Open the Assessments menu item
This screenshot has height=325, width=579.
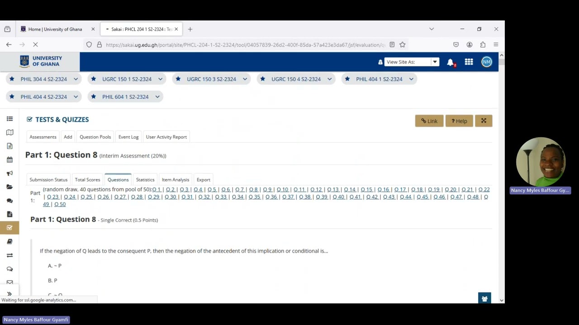coord(43,137)
